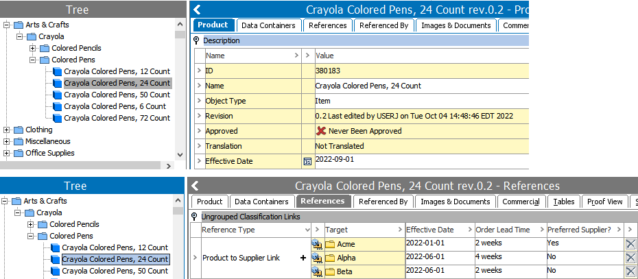Viewport: 638px width, 279px height.
Task: Expand the Object Type row arrow
Action: point(200,101)
